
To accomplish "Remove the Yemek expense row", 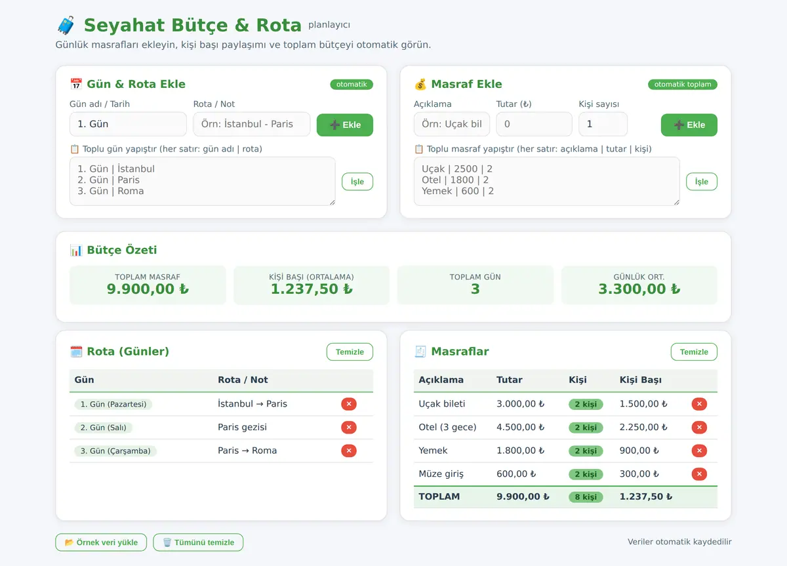I will tap(699, 451).
